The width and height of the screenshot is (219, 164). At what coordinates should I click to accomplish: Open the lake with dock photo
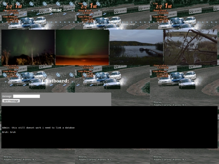click(x=136, y=47)
